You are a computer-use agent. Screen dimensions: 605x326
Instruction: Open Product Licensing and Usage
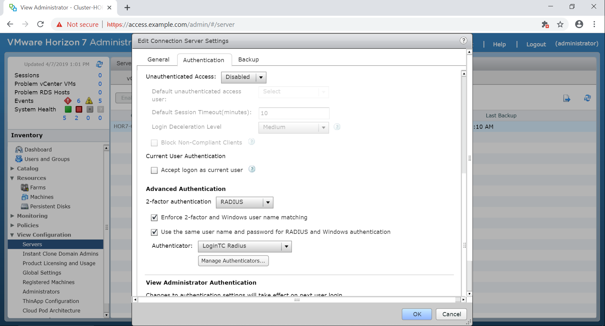coord(59,263)
